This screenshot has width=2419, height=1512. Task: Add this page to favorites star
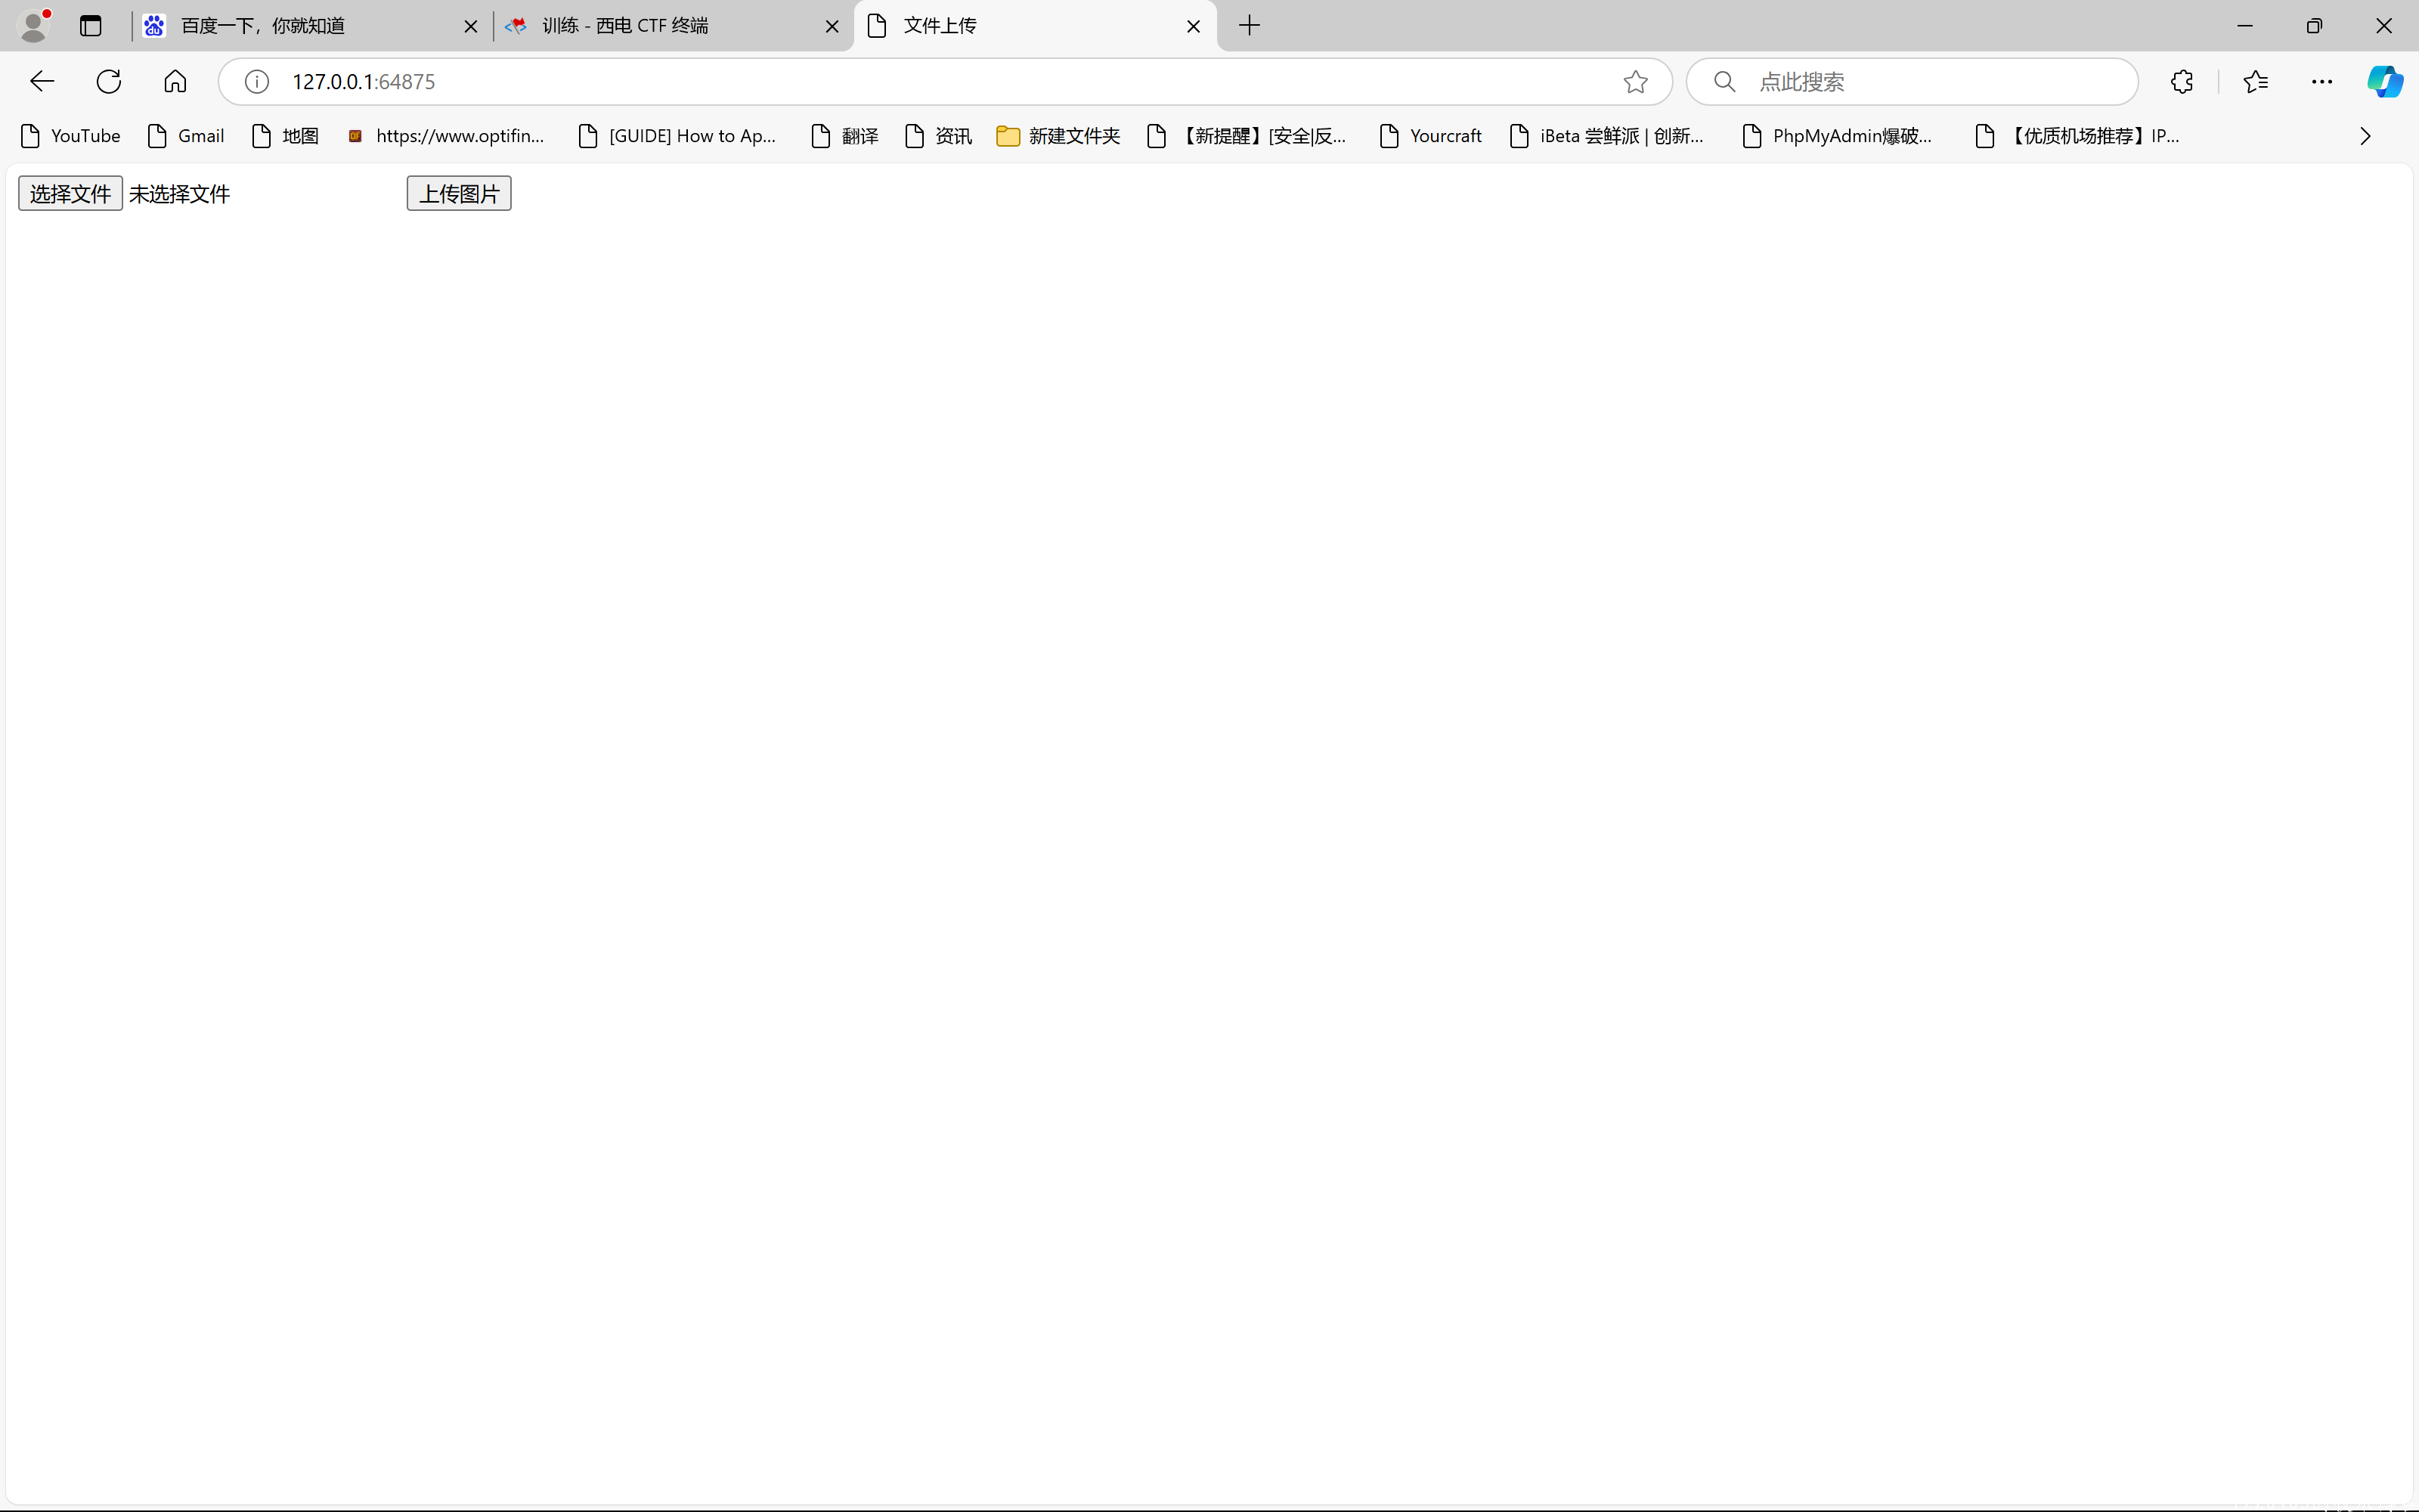coord(1635,82)
